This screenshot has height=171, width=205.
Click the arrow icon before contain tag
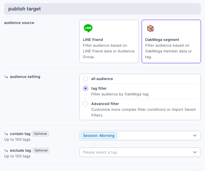coord(6,134)
